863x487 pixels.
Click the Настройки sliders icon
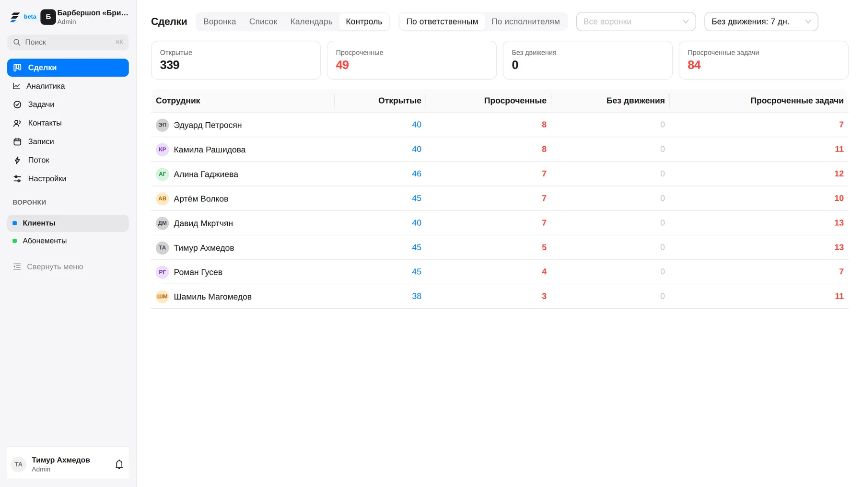17,179
